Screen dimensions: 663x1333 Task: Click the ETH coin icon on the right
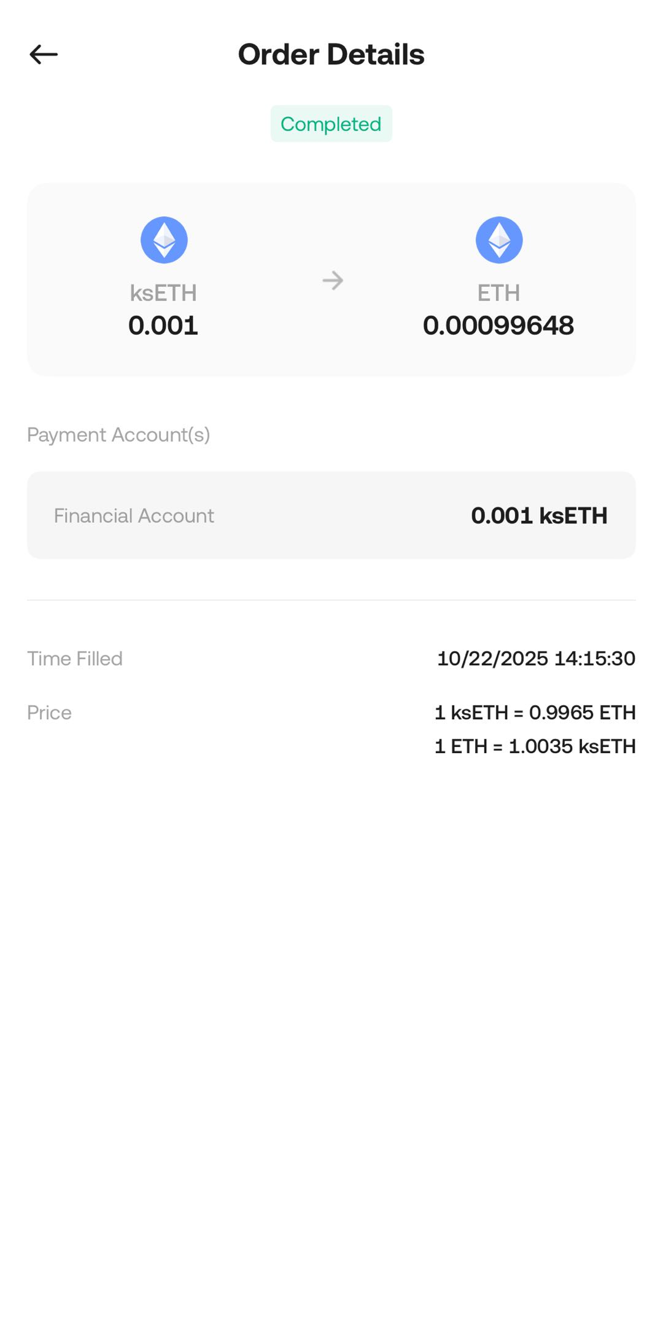coord(499,240)
